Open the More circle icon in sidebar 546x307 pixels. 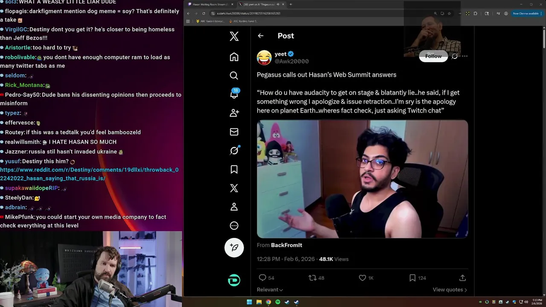pos(234,226)
